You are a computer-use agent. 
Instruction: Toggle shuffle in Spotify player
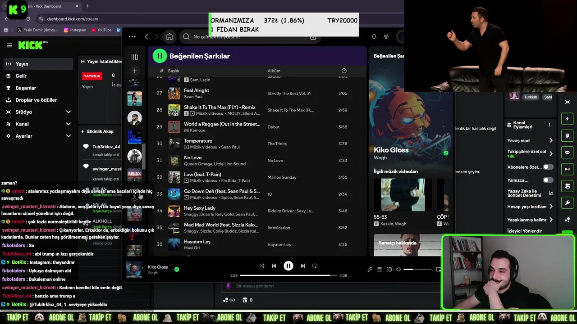(262, 266)
